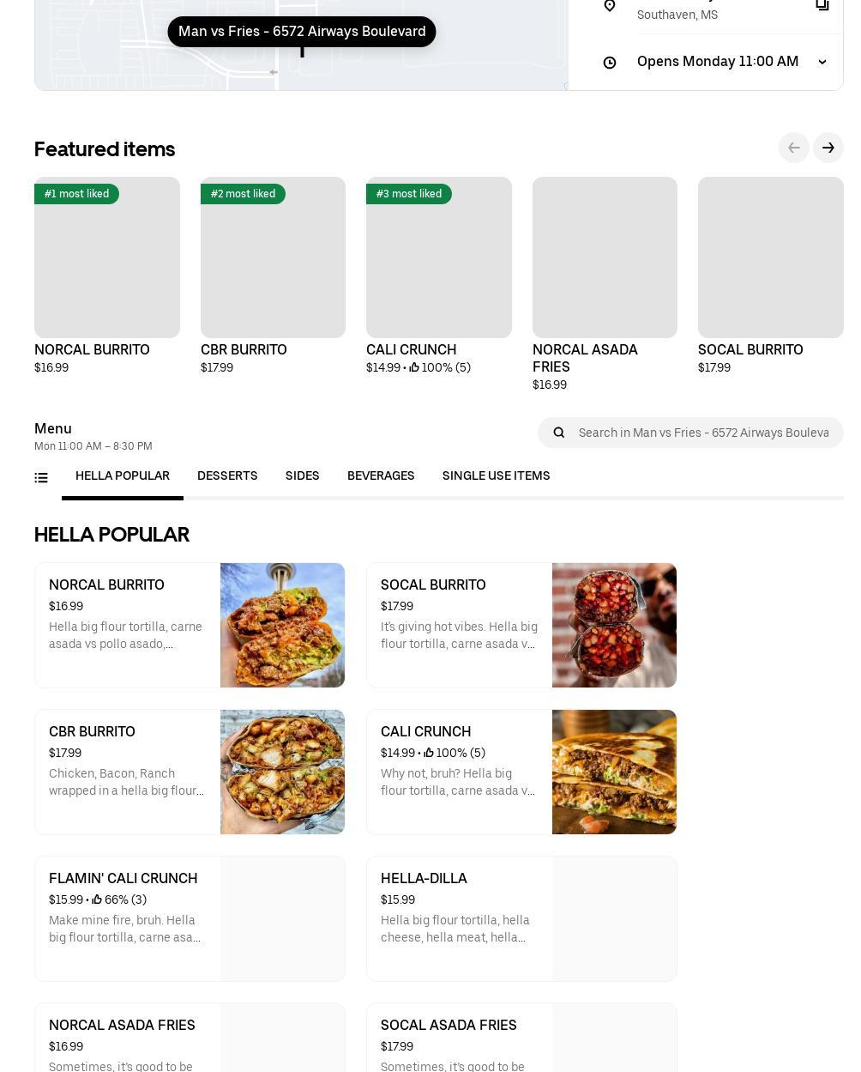Click the copy address icon
This screenshot has height=1072, width=861.
click(822, 5)
